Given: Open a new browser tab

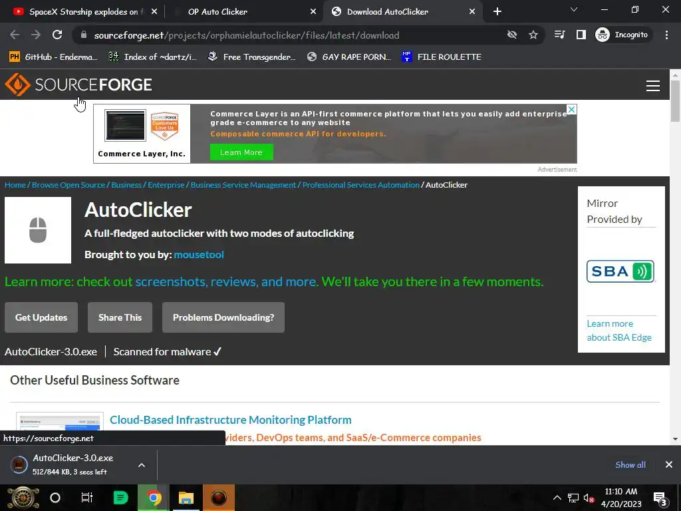Looking at the screenshot, I should pyautogui.click(x=497, y=12).
